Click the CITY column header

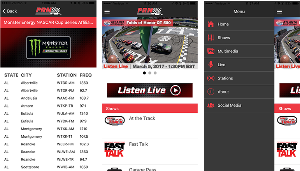26,75
